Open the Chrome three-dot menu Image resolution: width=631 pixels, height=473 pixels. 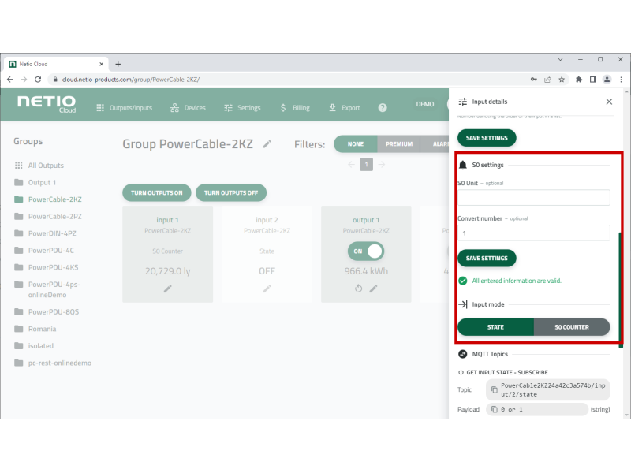point(621,80)
